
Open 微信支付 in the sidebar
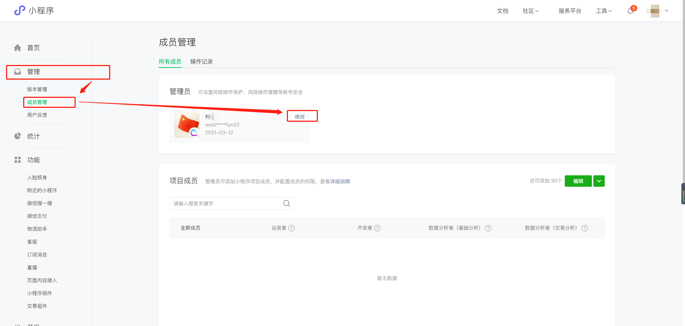point(37,216)
